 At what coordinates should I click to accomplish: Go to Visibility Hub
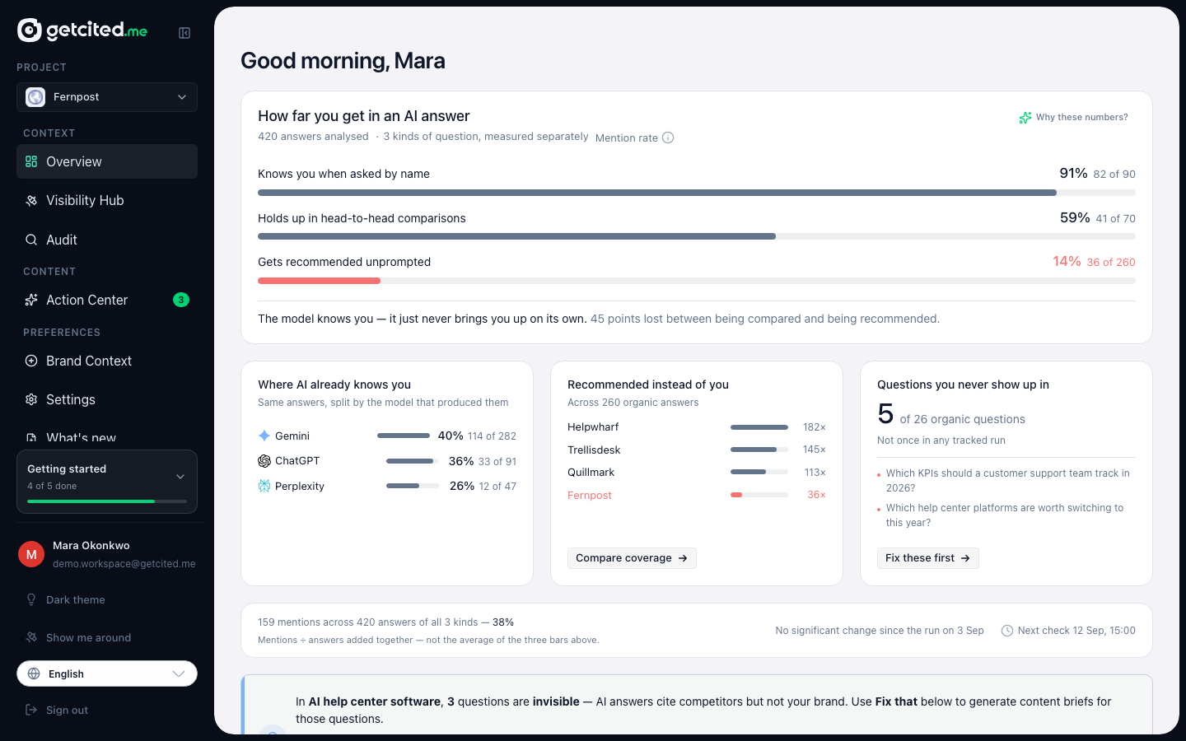pyautogui.click(x=107, y=201)
